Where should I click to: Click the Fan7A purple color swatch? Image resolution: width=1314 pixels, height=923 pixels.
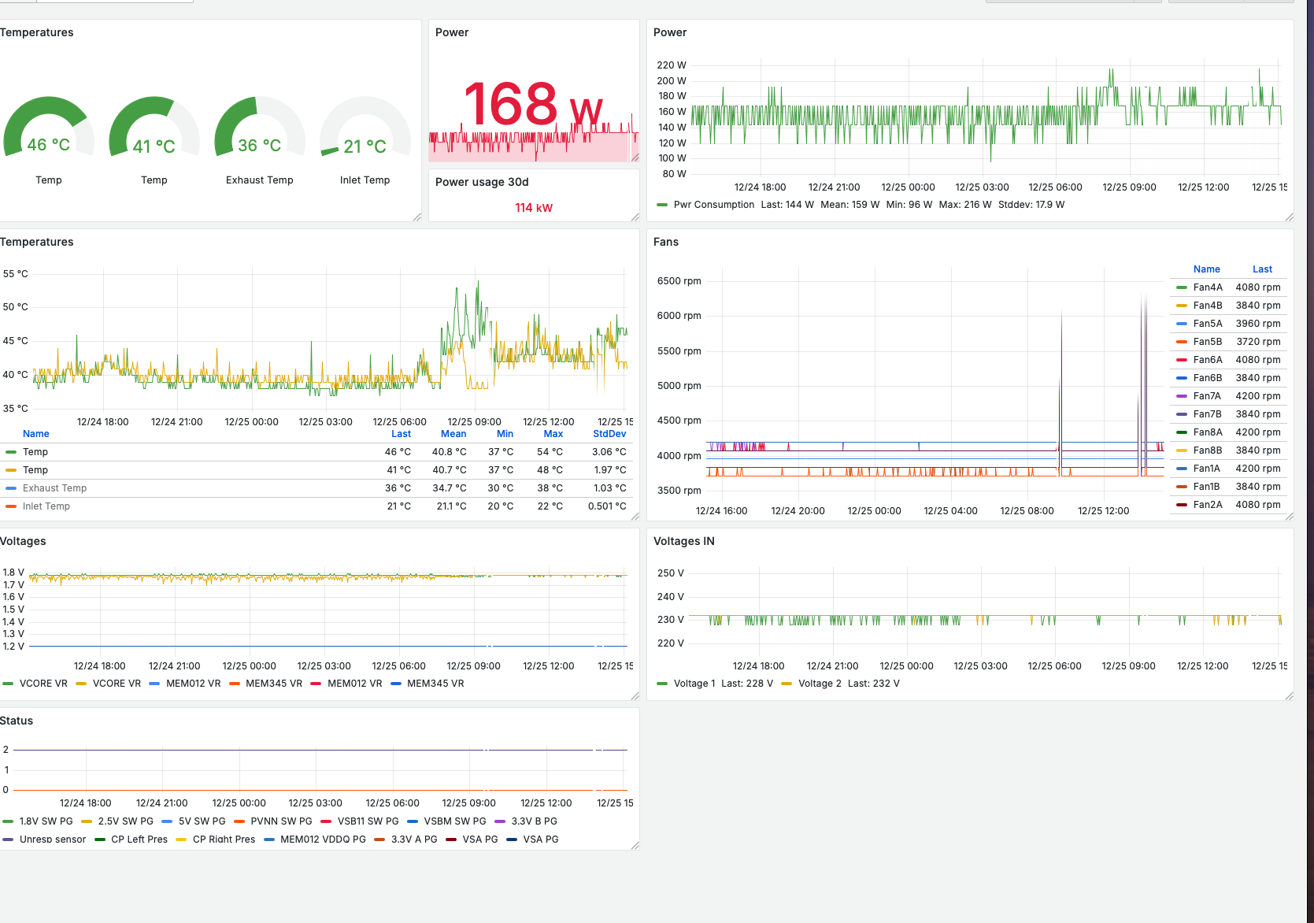1181,396
